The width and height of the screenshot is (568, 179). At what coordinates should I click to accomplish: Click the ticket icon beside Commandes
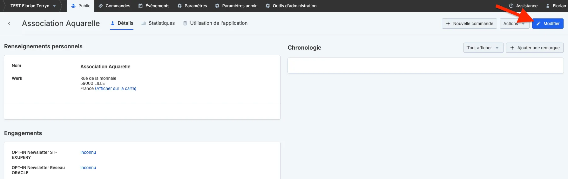[x=100, y=6]
